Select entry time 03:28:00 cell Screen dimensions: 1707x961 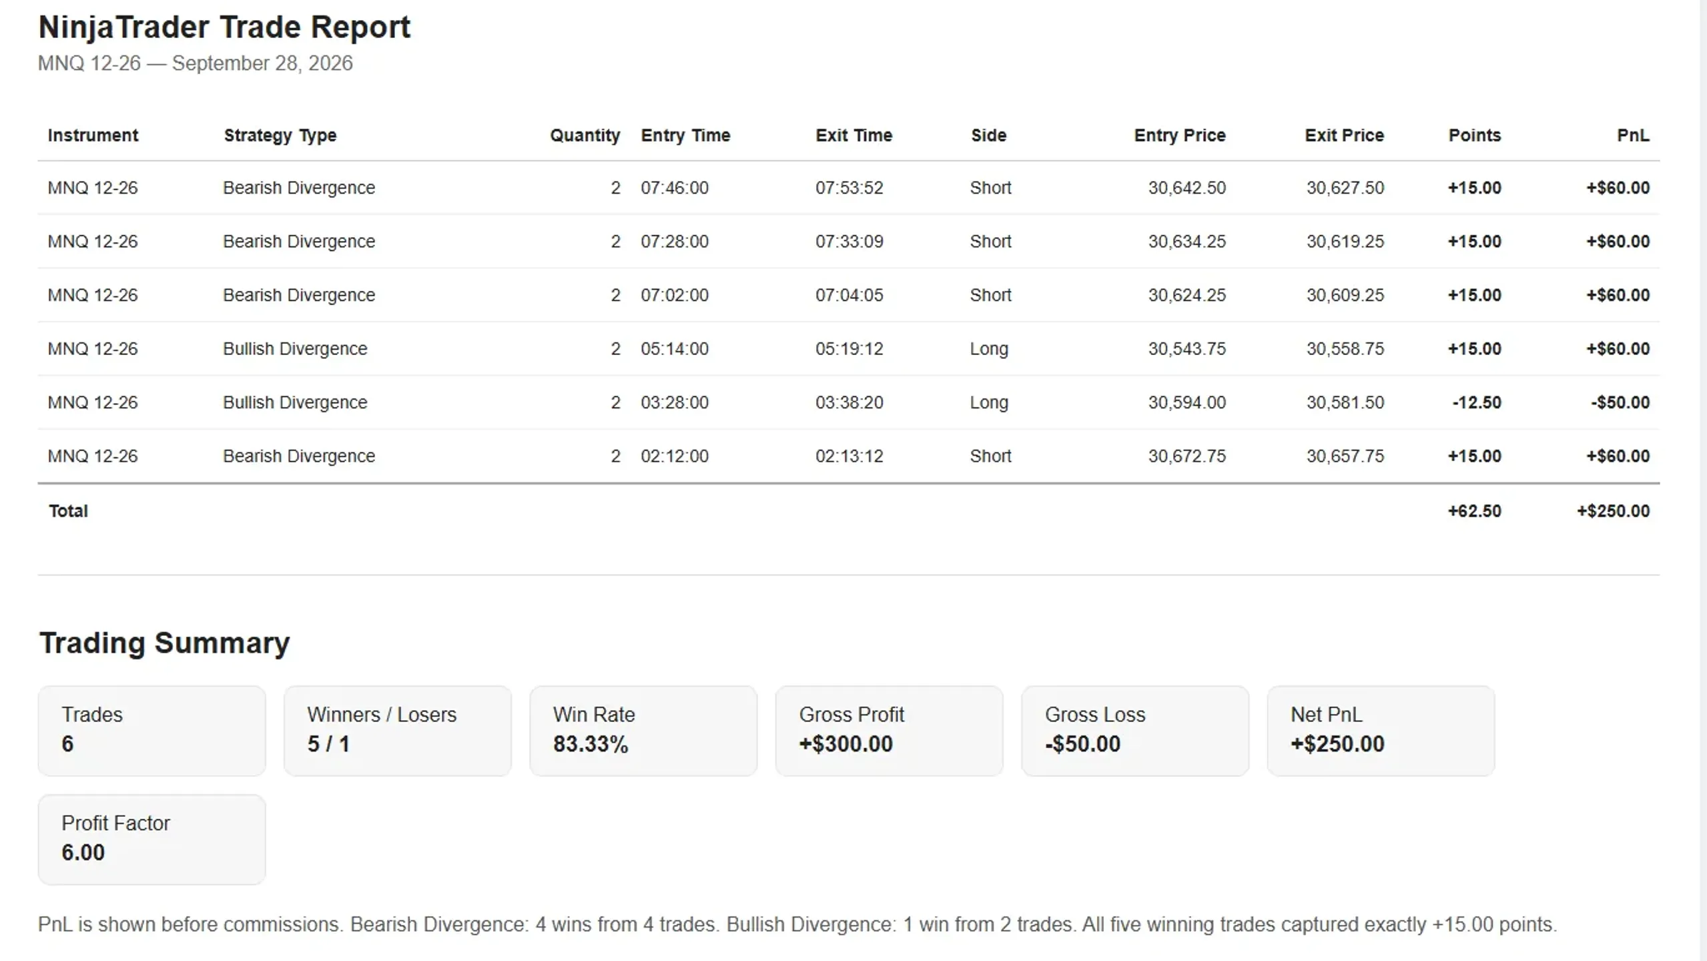tap(675, 402)
